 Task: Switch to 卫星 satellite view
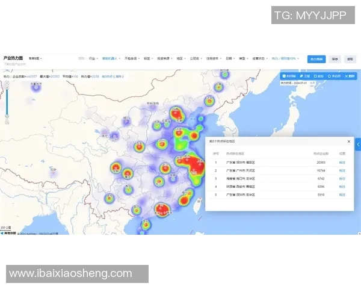tap(305, 76)
